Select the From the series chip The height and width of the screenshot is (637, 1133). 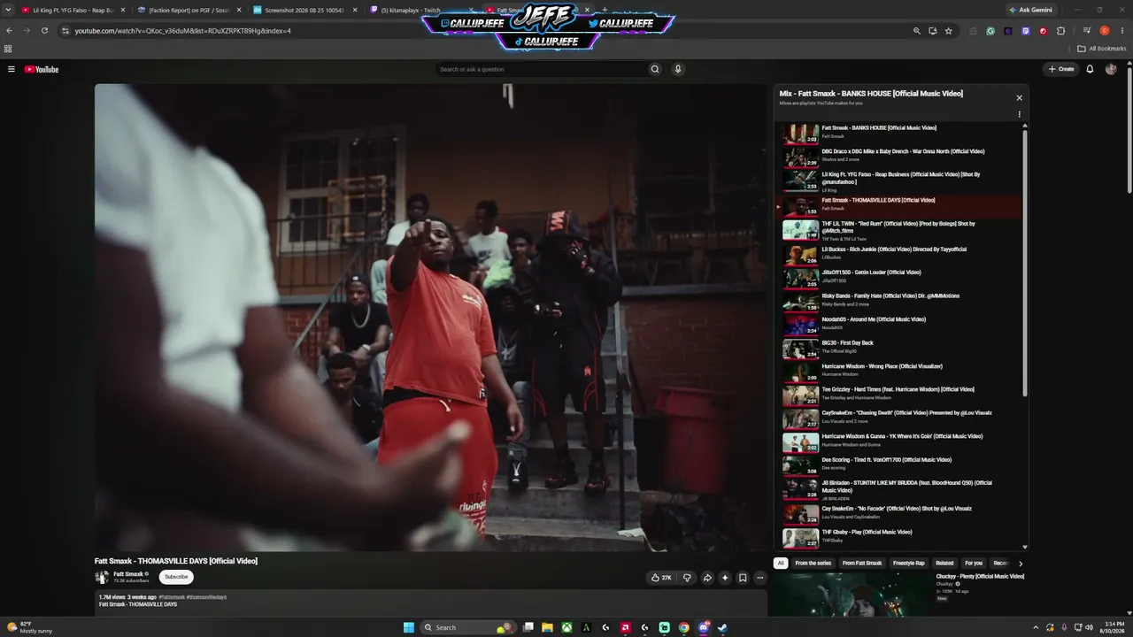[x=813, y=564]
